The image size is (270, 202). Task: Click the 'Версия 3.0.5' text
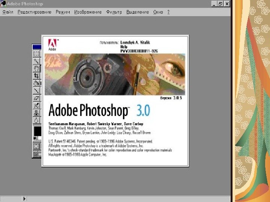171,98
